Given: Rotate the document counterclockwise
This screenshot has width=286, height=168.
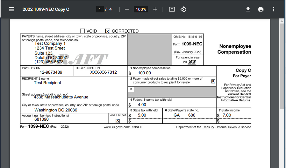Looking at the screenshot, I should 183,9.
